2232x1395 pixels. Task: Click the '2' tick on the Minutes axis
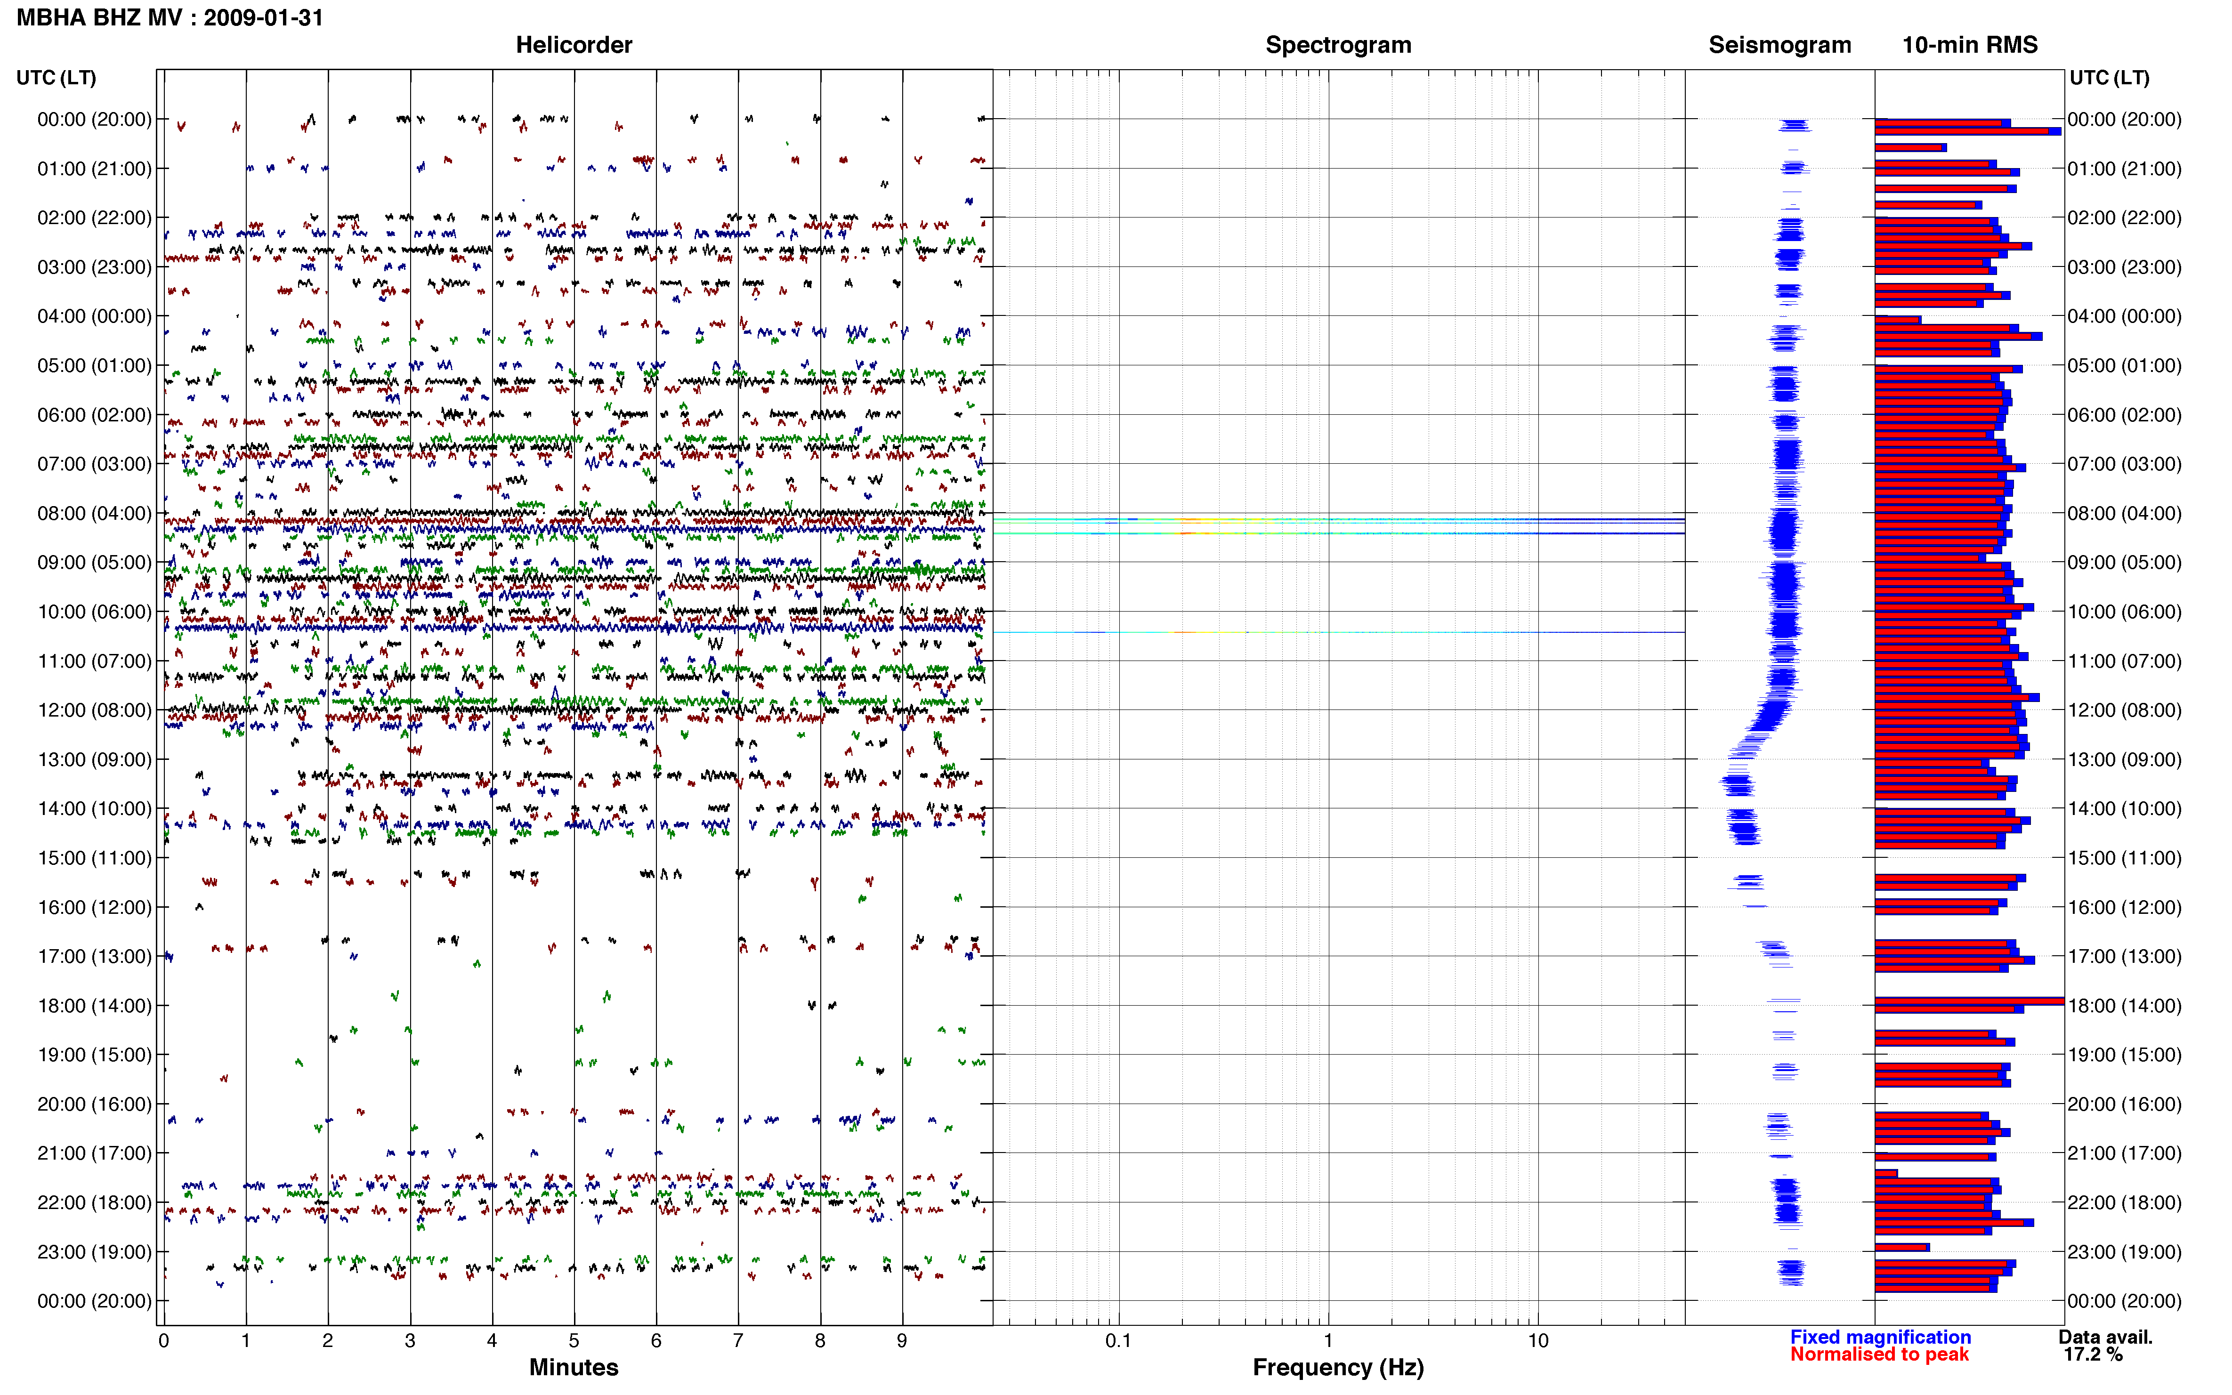pyautogui.click(x=328, y=1341)
